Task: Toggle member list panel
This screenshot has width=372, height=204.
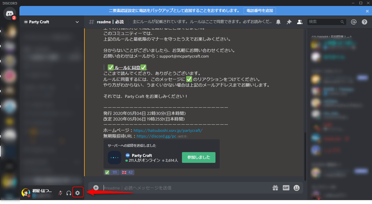Action: [x=299, y=22]
